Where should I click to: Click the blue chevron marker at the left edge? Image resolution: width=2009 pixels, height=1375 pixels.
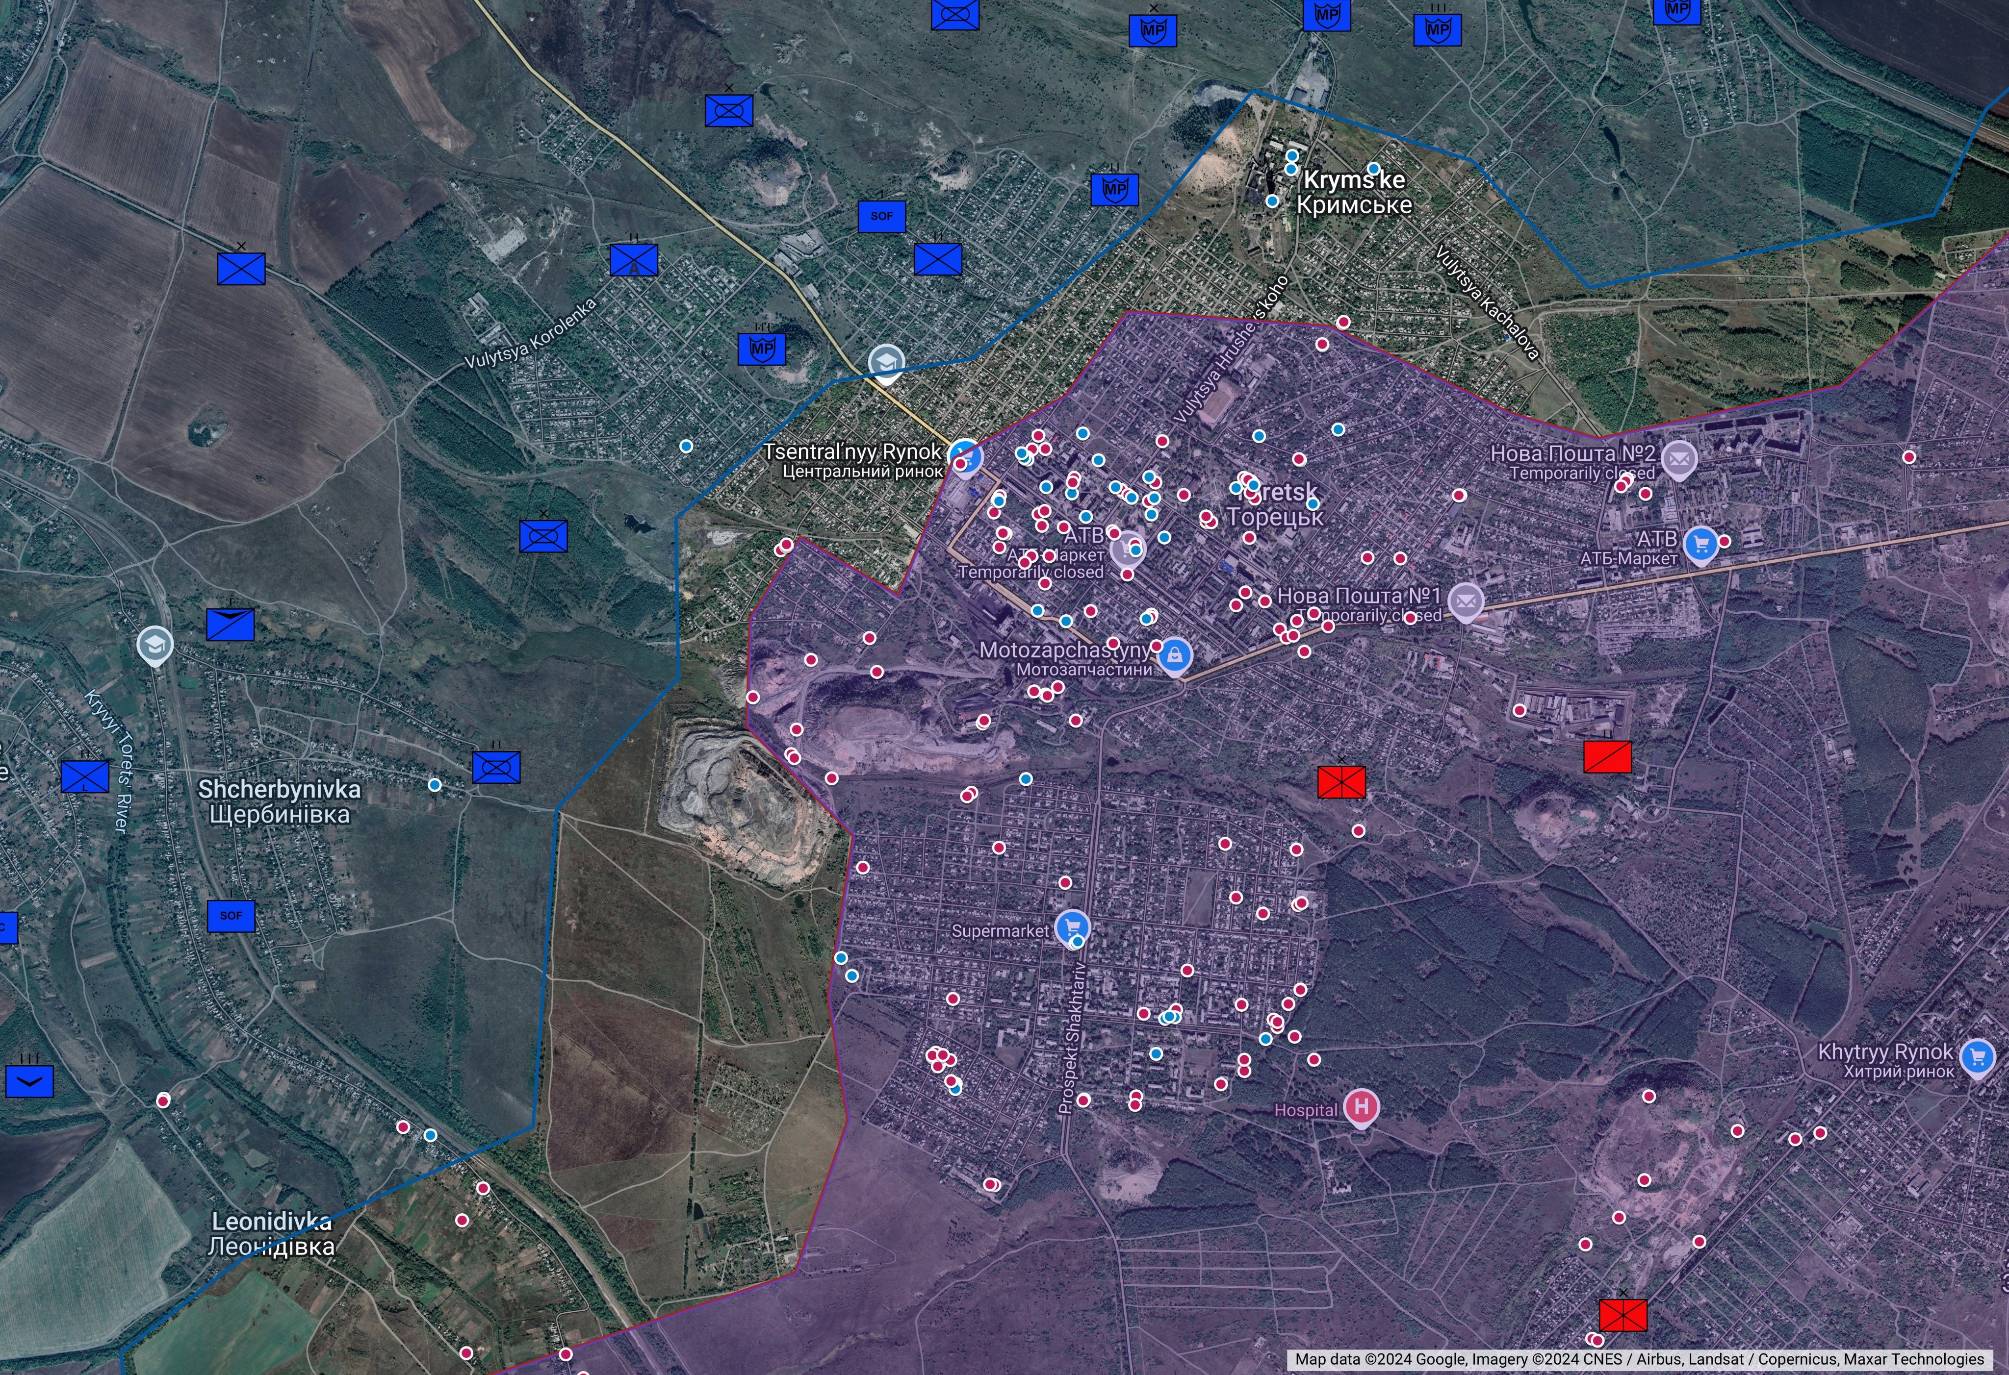pos(29,1081)
